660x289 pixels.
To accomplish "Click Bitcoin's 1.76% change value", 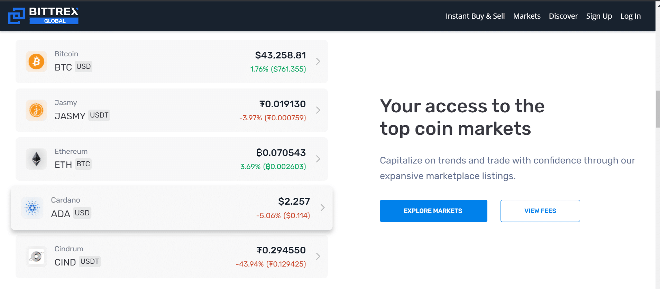I will 278,69.
